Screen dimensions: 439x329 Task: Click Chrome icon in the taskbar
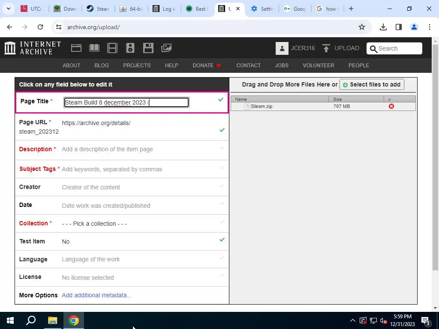click(x=73, y=320)
